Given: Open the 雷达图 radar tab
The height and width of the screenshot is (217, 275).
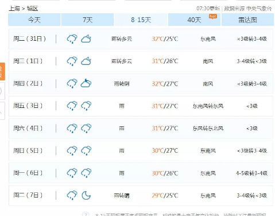Looking at the screenshot, I should tap(247, 20).
